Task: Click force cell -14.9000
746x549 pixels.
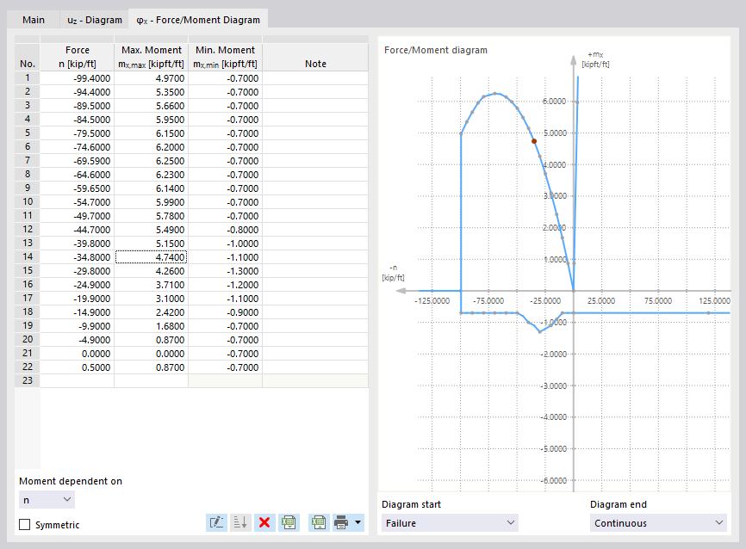Action: point(77,312)
